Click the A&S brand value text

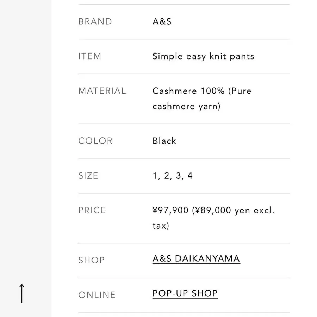point(162,21)
